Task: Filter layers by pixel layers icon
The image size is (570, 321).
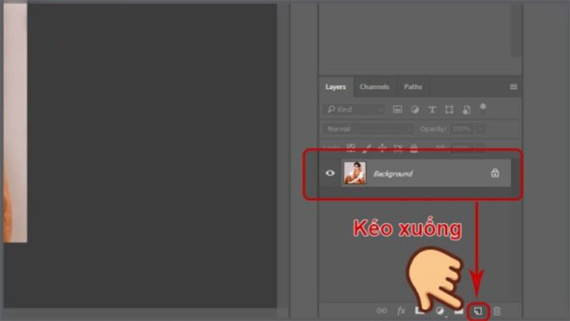Action: point(397,109)
